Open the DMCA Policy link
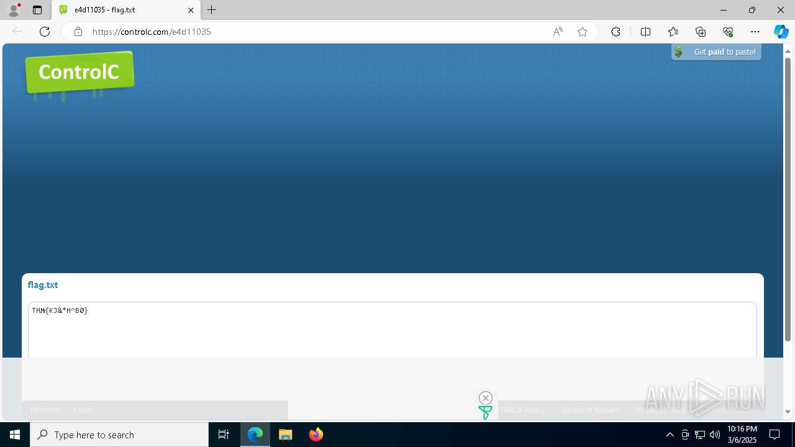 523,410
